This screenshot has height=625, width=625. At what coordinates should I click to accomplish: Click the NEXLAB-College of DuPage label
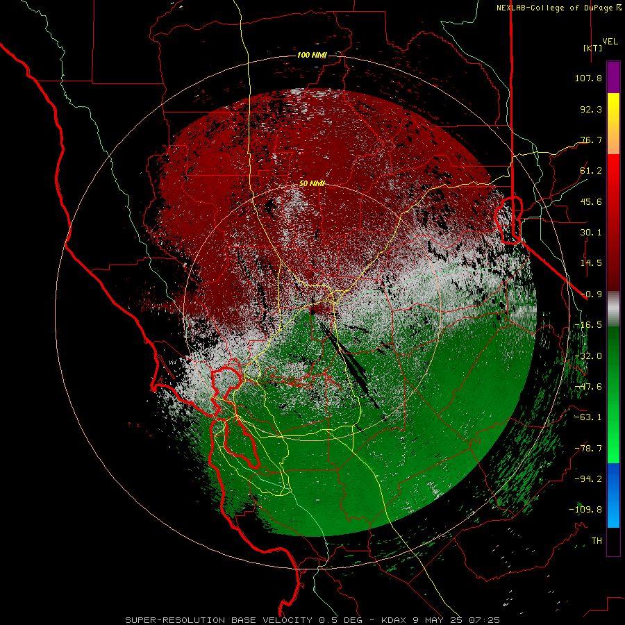(554, 8)
